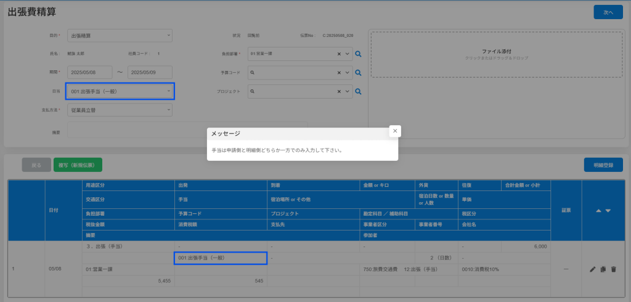Click the period start date field 2025/05/08
The image size is (631, 302).
point(88,73)
